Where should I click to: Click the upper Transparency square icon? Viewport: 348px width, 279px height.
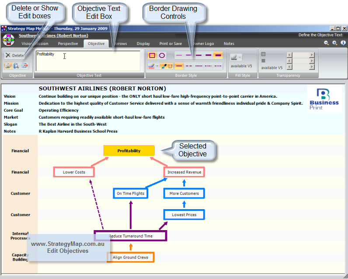264,54
